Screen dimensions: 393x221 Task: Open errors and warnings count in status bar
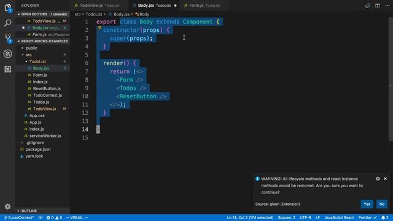click(x=54, y=217)
